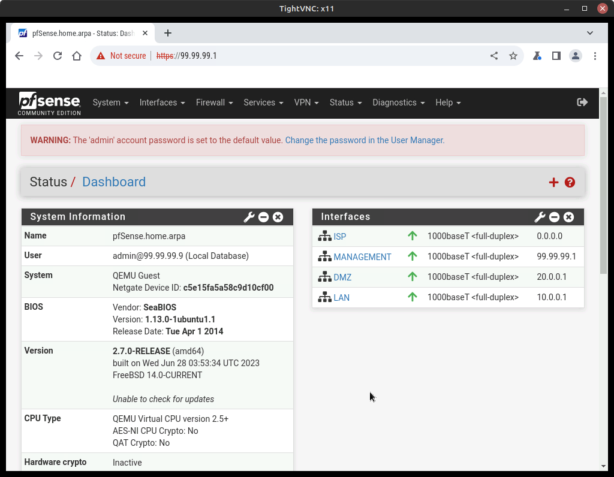Open the Interfaces dropdown menu
Image resolution: width=614 pixels, height=477 pixels.
tap(162, 102)
